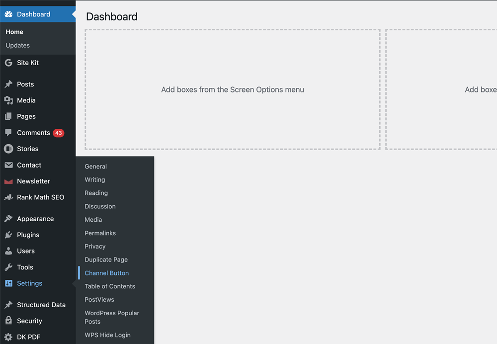Screen dimensions: 497x344
Task: Click the Rank Math SEO chart icon
Action: tap(8, 197)
